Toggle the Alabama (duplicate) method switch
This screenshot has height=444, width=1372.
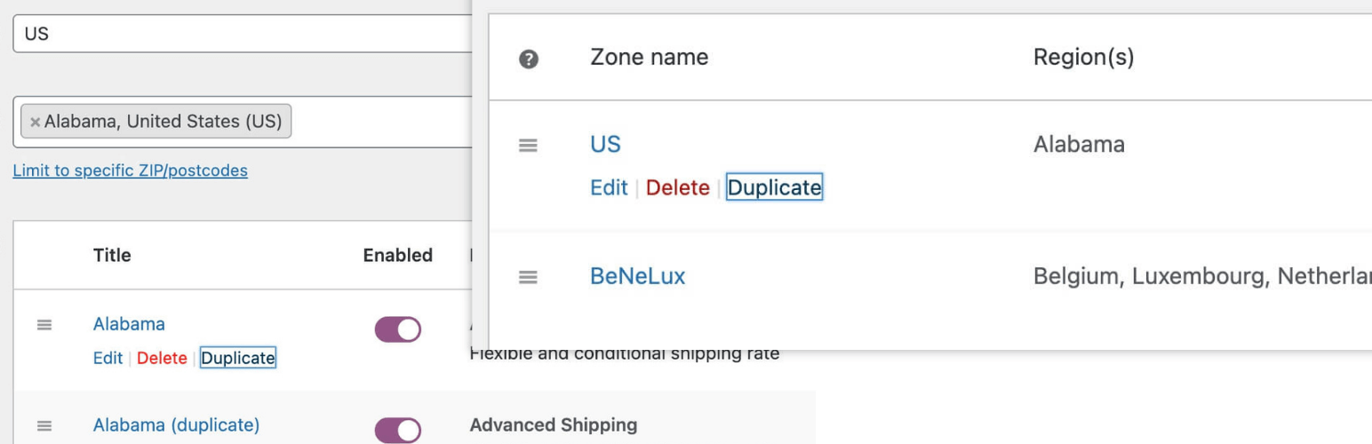click(x=397, y=431)
